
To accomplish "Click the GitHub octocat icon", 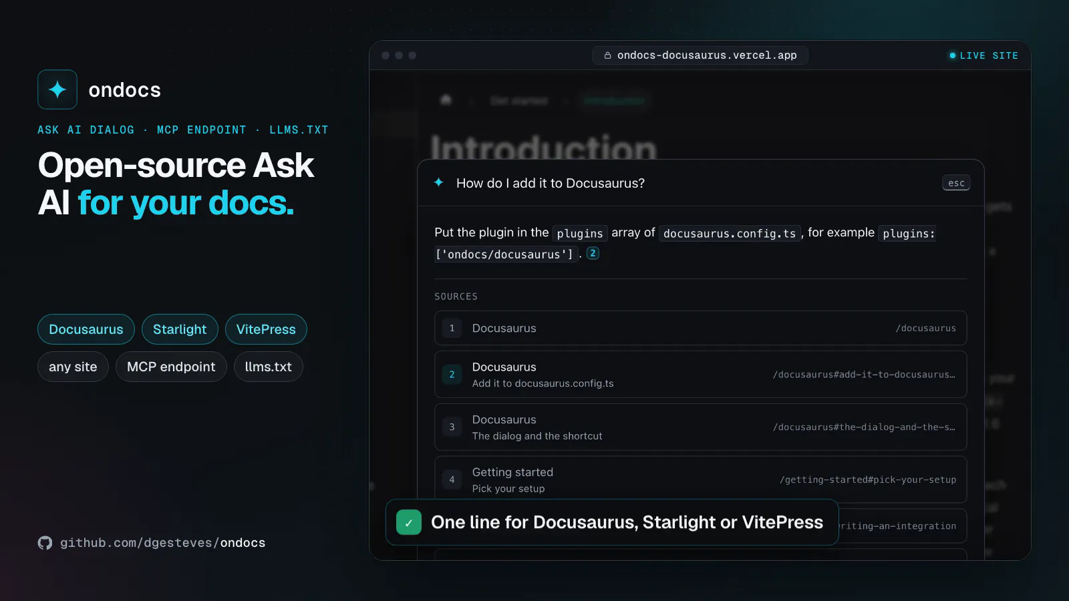I will [x=45, y=543].
